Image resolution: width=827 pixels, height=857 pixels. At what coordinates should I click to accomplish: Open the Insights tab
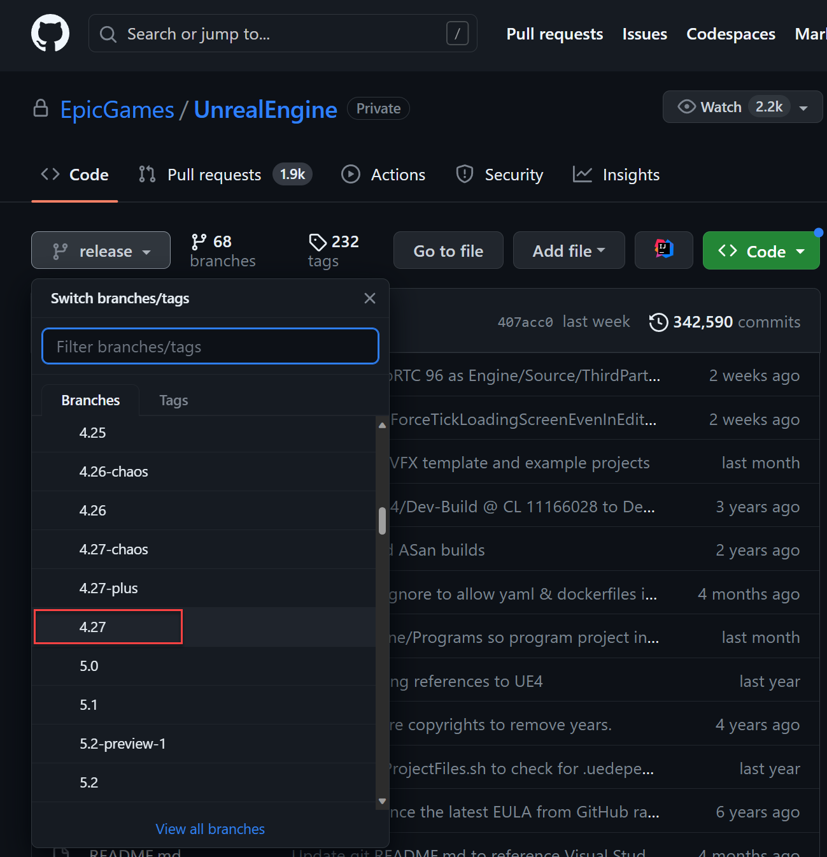tap(616, 175)
